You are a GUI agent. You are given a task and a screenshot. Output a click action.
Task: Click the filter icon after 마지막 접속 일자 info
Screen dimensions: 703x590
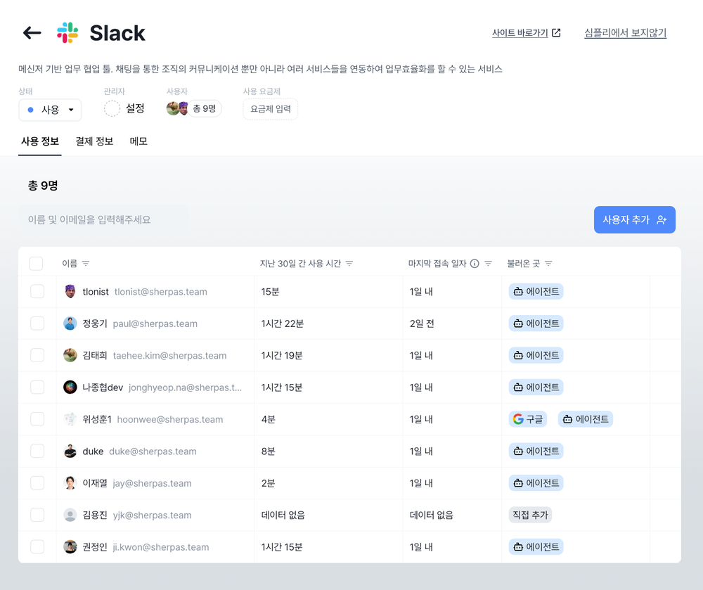pos(489,264)
